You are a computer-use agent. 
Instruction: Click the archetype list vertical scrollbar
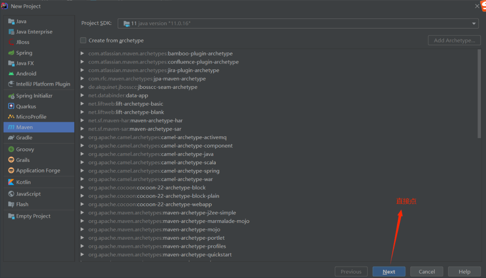coord(479,94)
